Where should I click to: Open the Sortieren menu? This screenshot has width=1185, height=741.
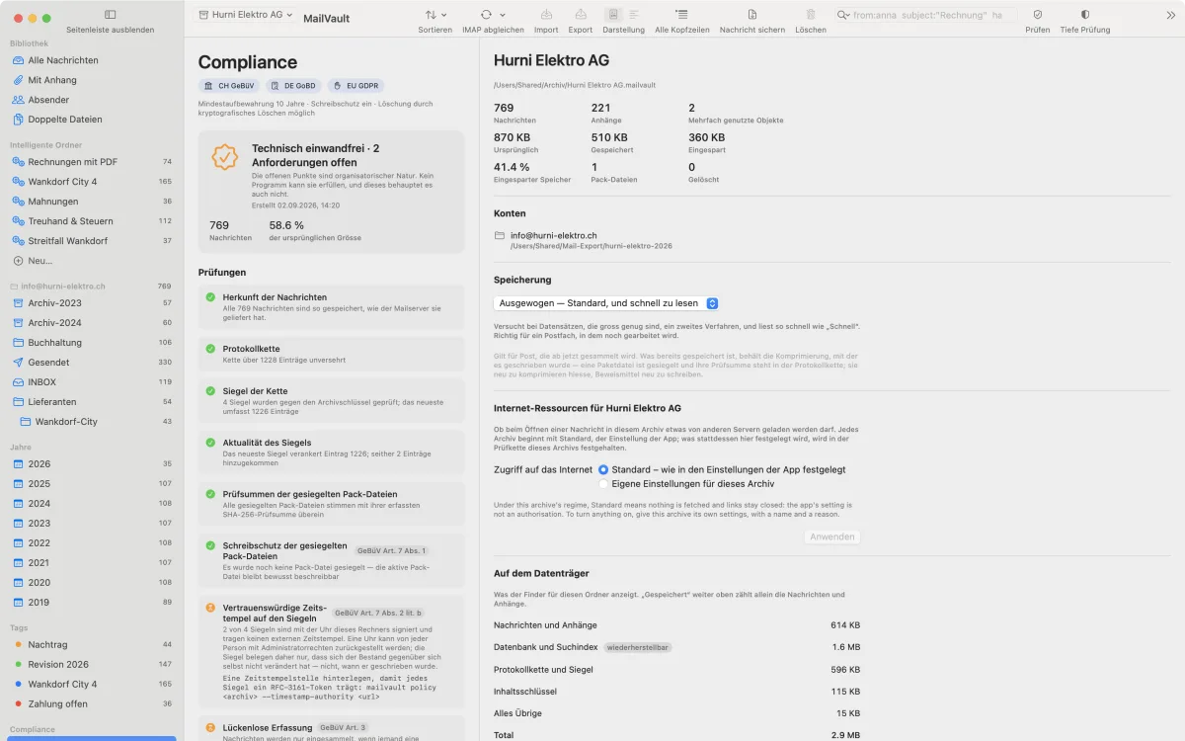point(434,15)
